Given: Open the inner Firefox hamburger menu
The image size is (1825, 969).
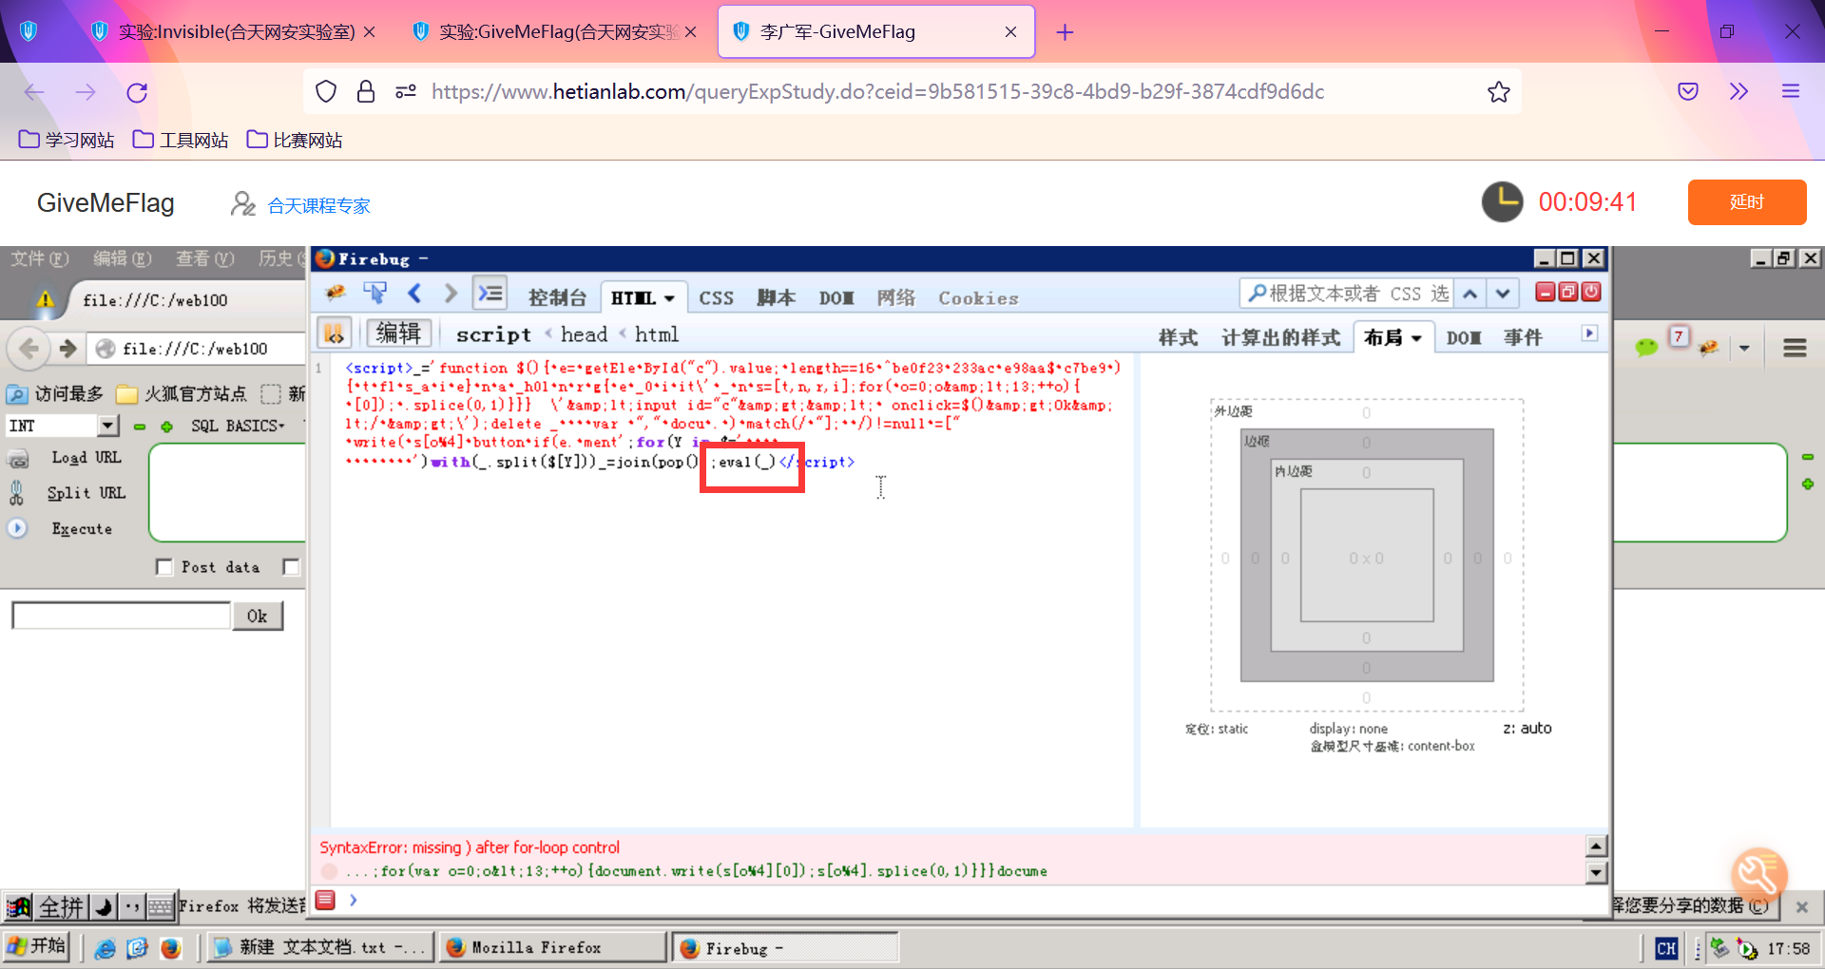Looking at the screenshot, I should point(1795,349).
